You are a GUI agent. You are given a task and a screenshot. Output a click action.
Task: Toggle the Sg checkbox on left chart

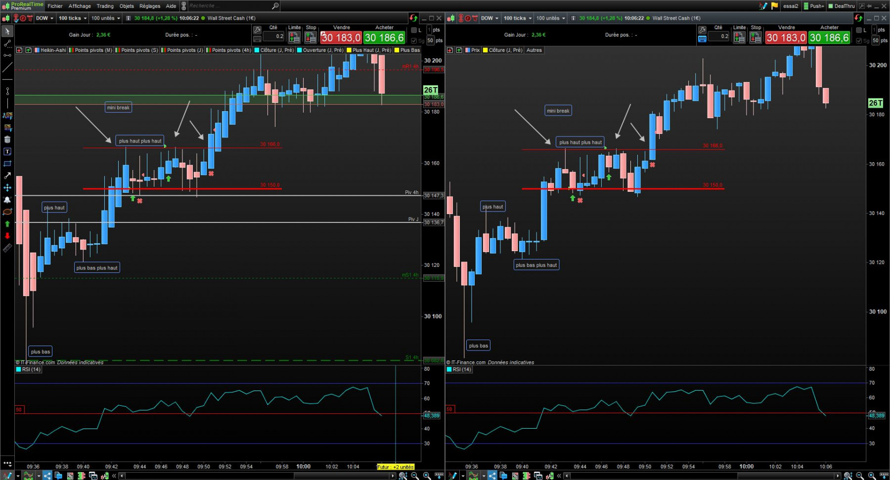point(414,41)
